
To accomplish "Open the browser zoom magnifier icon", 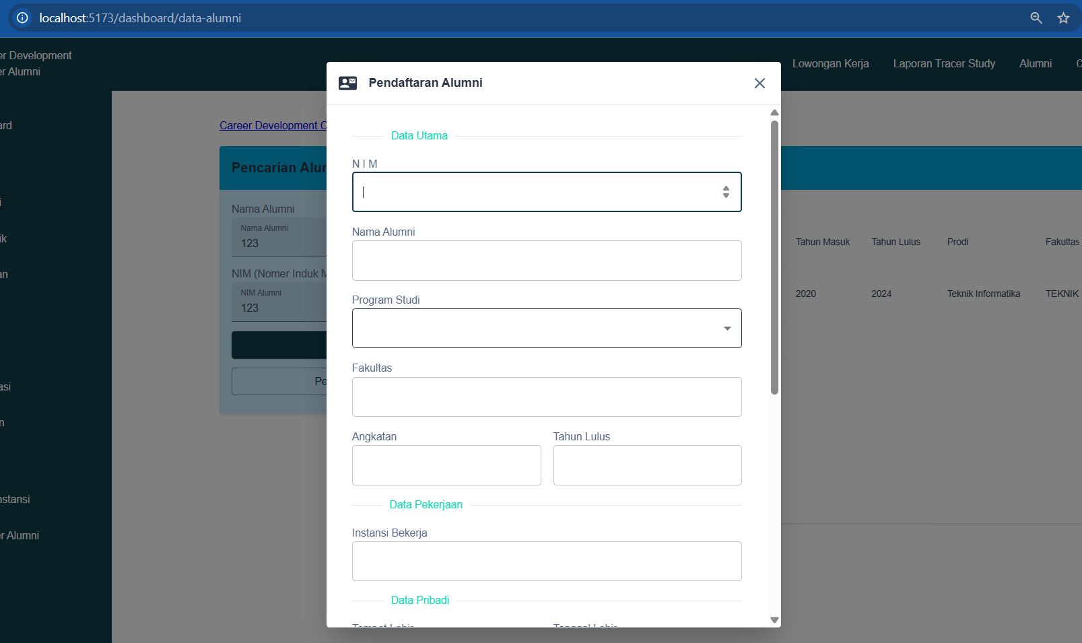I will pyautogui.click(x=1036, y=18).
